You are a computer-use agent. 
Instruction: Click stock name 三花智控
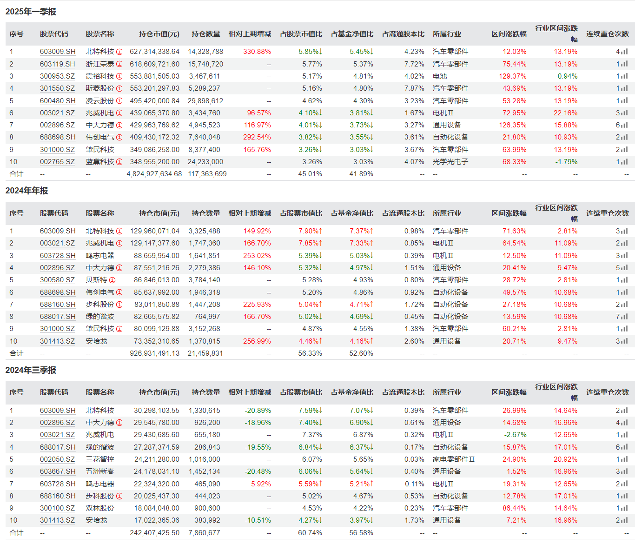click(100, 459)
